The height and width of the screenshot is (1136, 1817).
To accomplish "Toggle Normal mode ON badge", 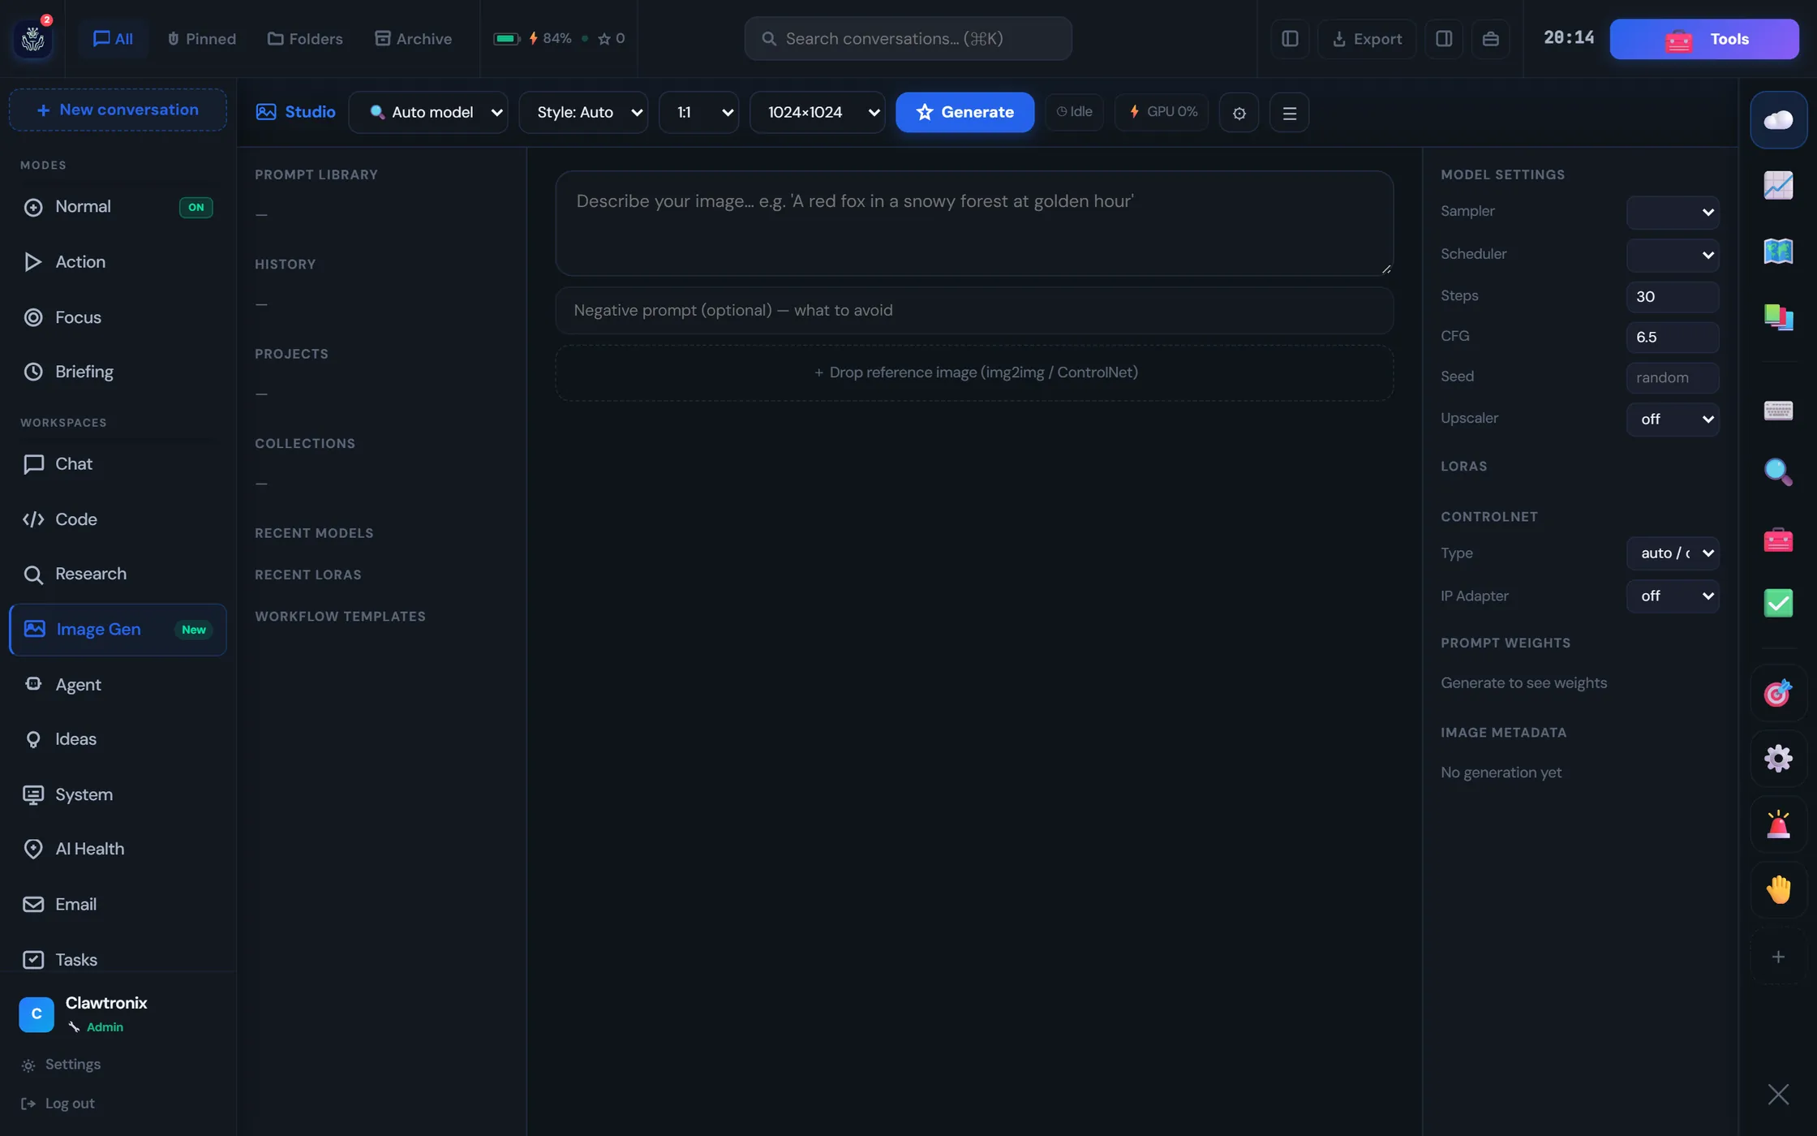I will pos(195,207).
